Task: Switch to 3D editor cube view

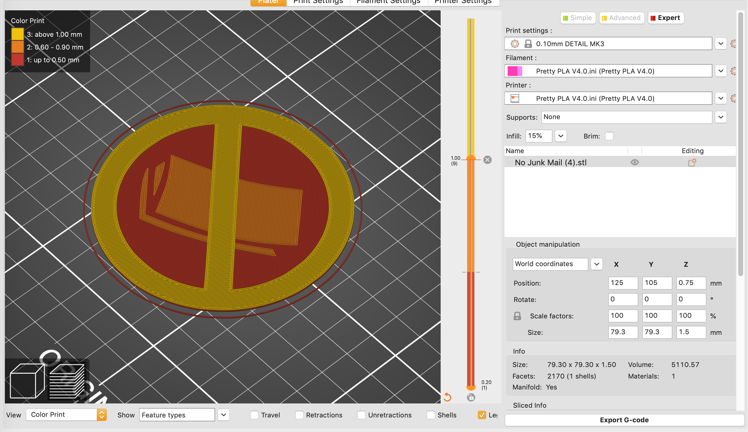Action: click(27, 381)
